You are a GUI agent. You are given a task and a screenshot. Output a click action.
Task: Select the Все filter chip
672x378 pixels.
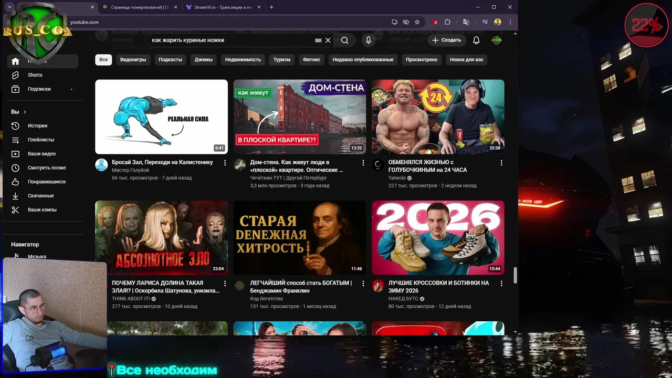tap(103, 59)
